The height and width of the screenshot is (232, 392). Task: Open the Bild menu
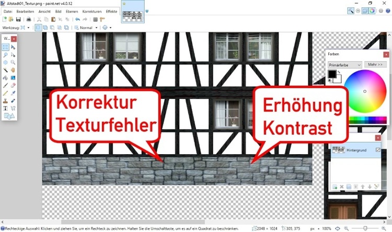point(58,11)
